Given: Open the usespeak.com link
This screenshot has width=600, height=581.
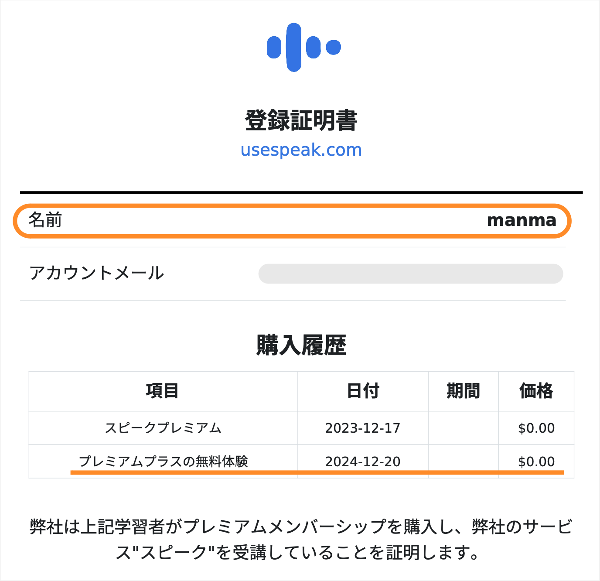Looking at the screenshot, I should point(301,150).
